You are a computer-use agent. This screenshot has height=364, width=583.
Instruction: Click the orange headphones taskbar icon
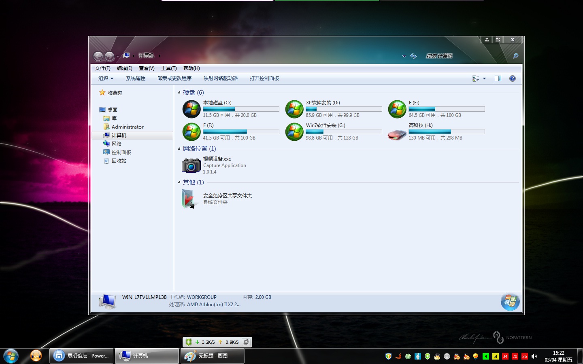(36, 356)
